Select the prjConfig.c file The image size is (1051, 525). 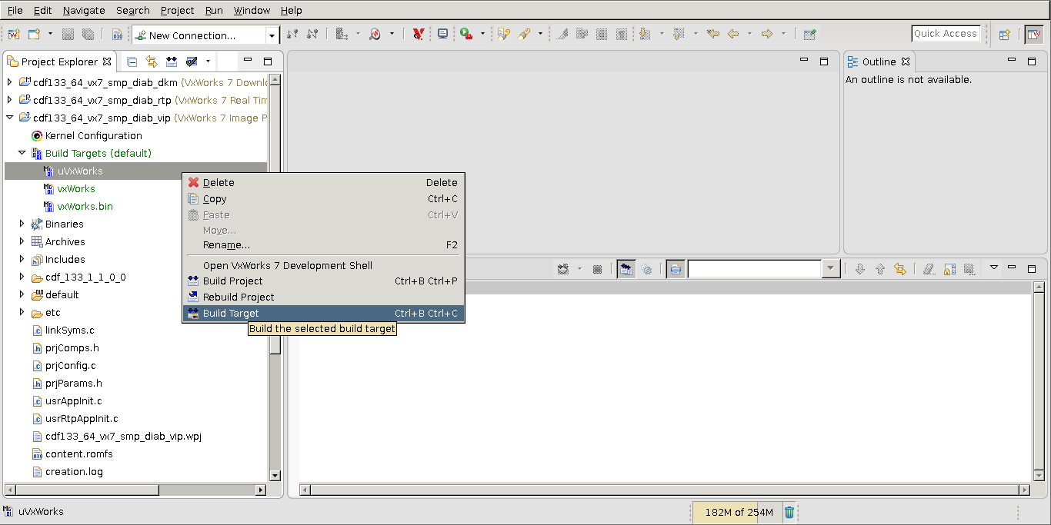coord(70,365)
